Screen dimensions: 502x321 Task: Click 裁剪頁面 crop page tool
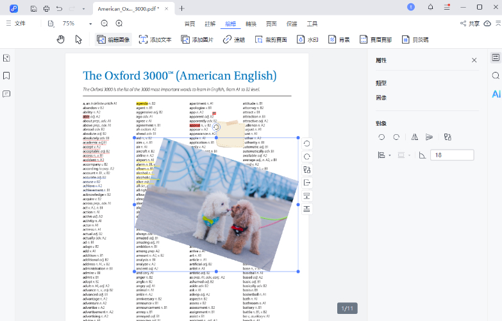(271, 40)
